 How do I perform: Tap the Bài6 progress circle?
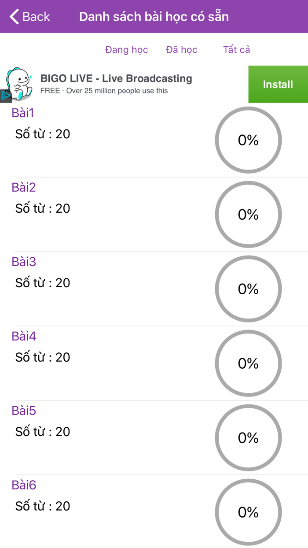(x=248, y=512)
